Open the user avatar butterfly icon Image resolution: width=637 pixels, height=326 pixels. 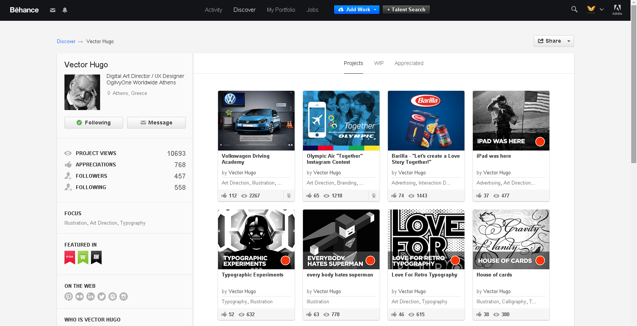591,9
